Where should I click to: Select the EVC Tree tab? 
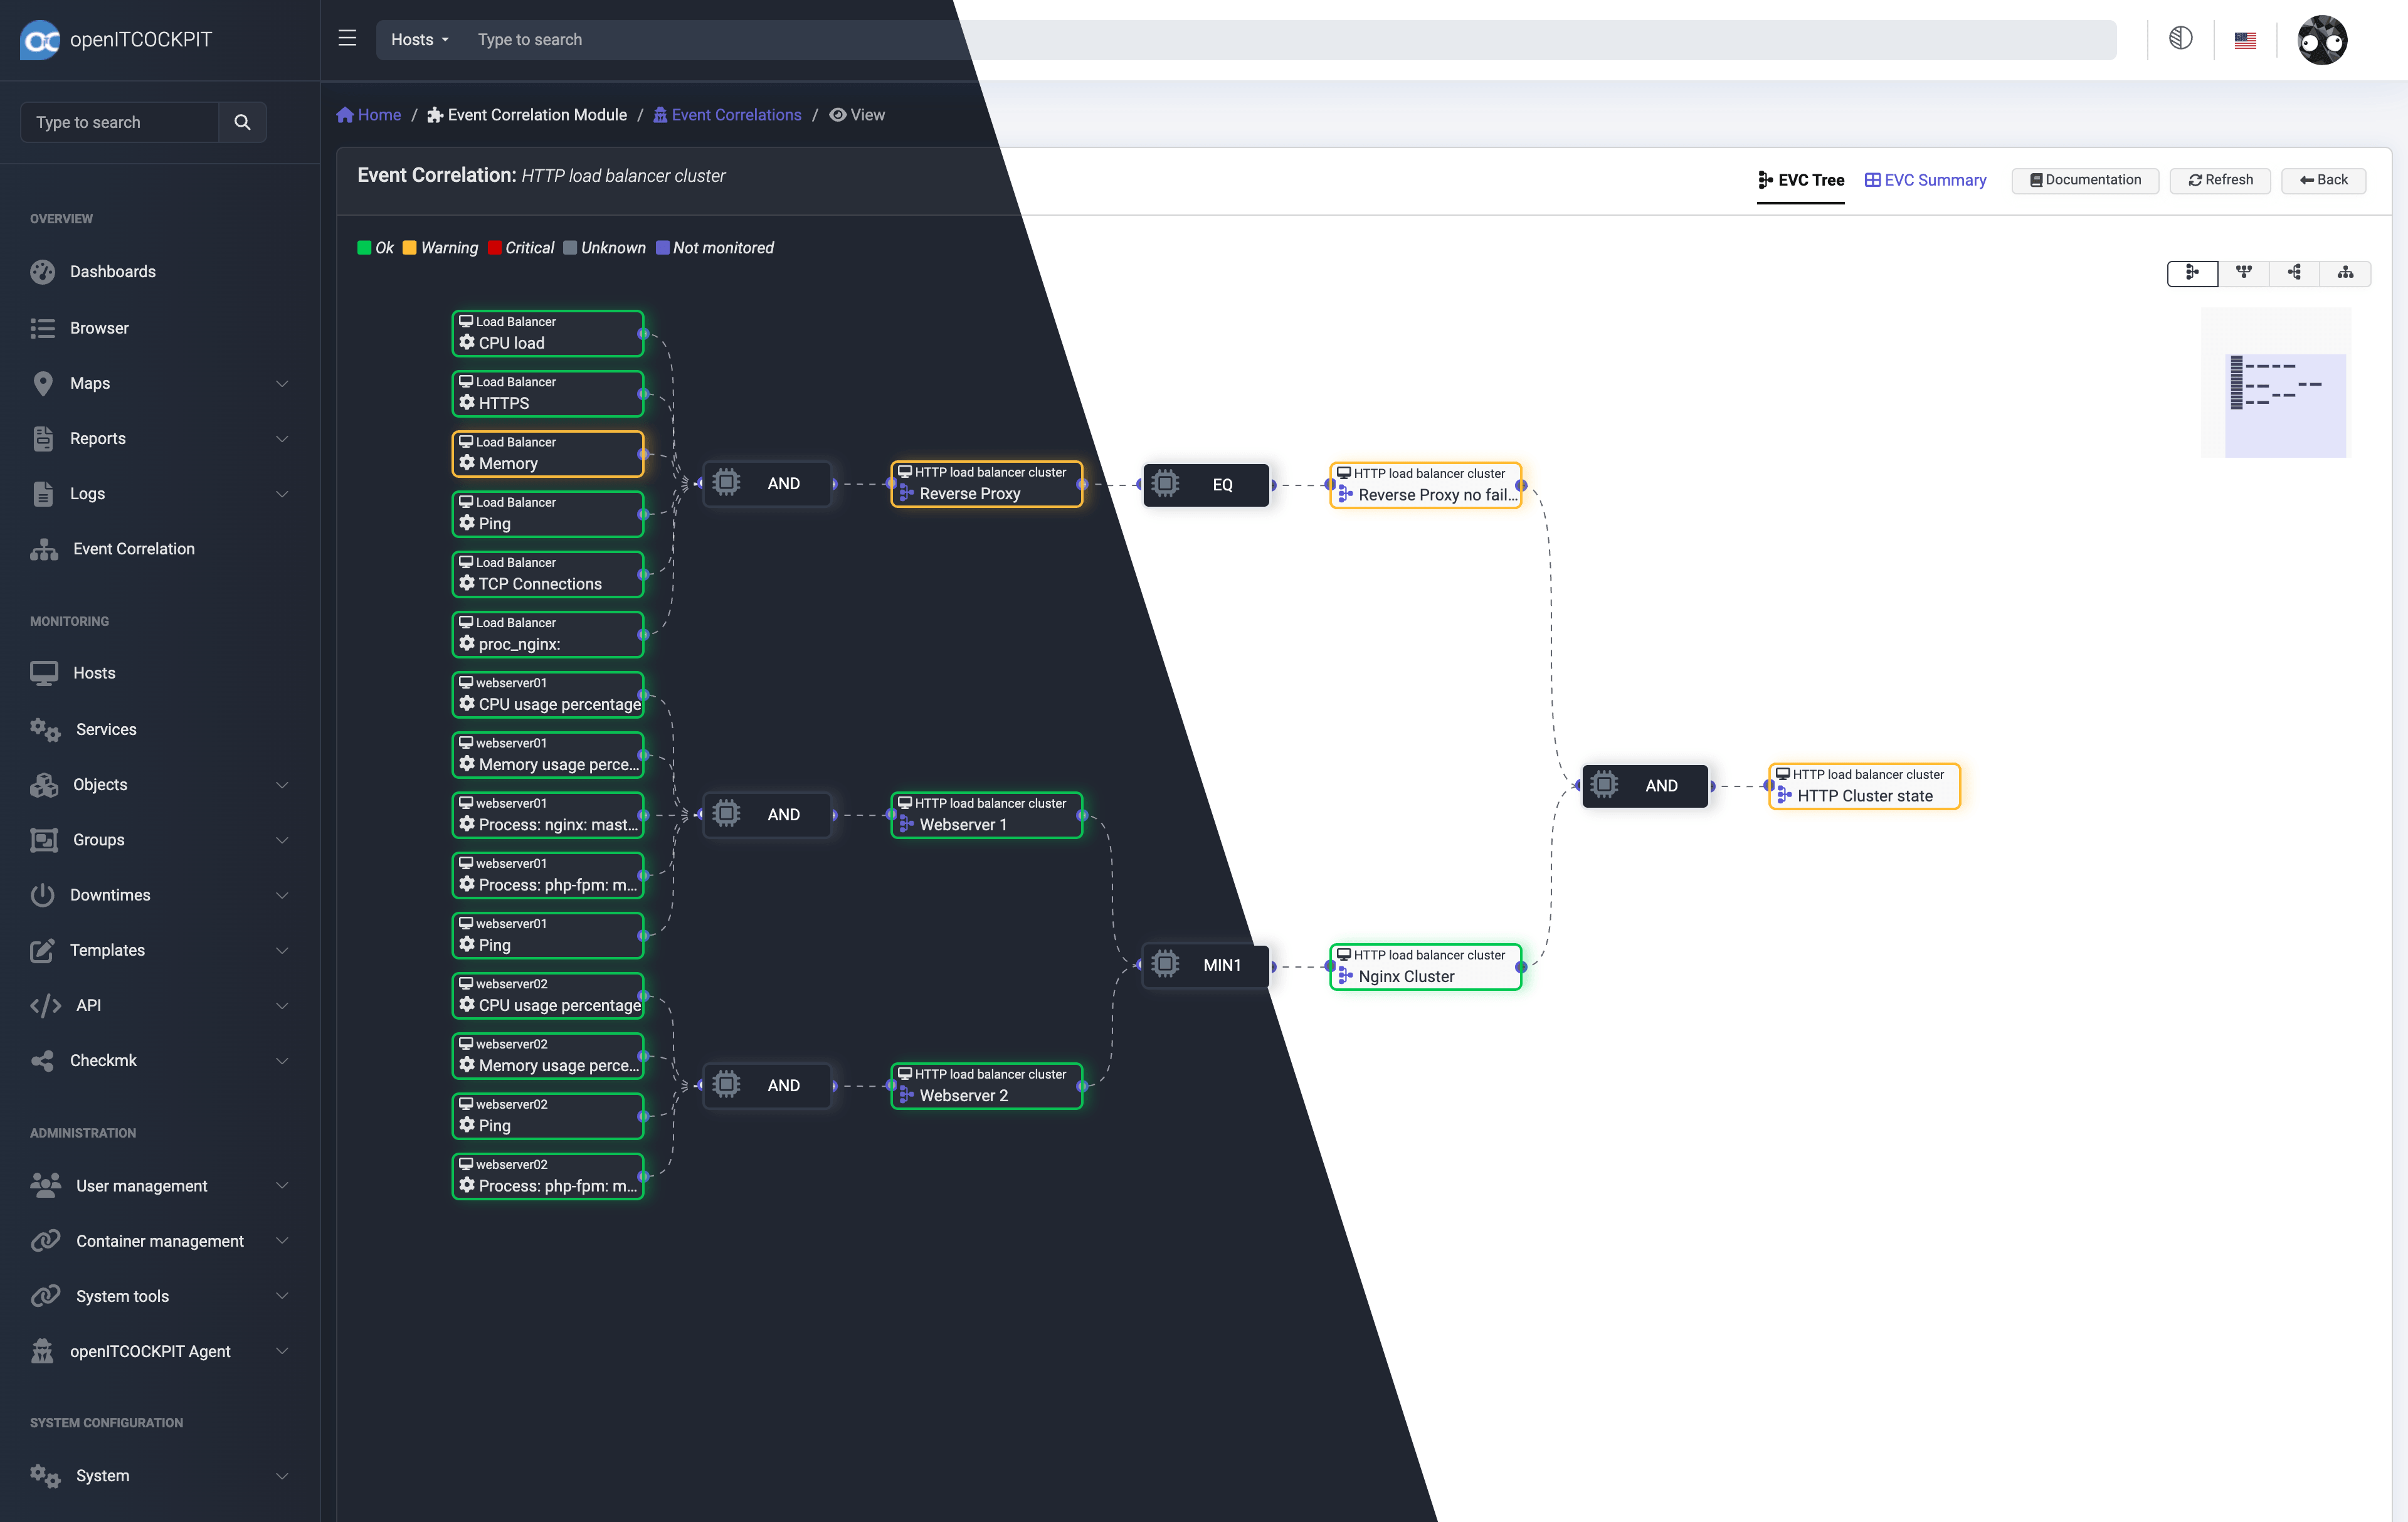(1800, 180)
